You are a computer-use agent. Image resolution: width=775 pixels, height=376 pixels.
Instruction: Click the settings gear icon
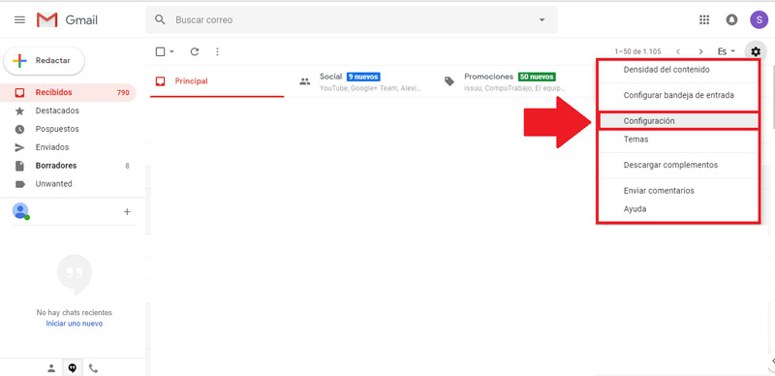(756, 51)
